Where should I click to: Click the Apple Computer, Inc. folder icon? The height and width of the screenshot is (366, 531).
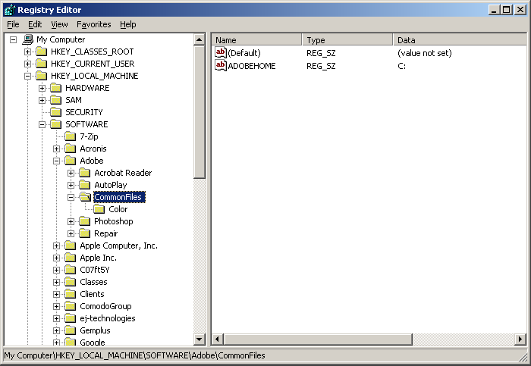point(71,246)
